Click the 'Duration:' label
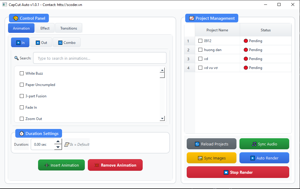Viewport: 300px width, 189px height. pos(22,145)
